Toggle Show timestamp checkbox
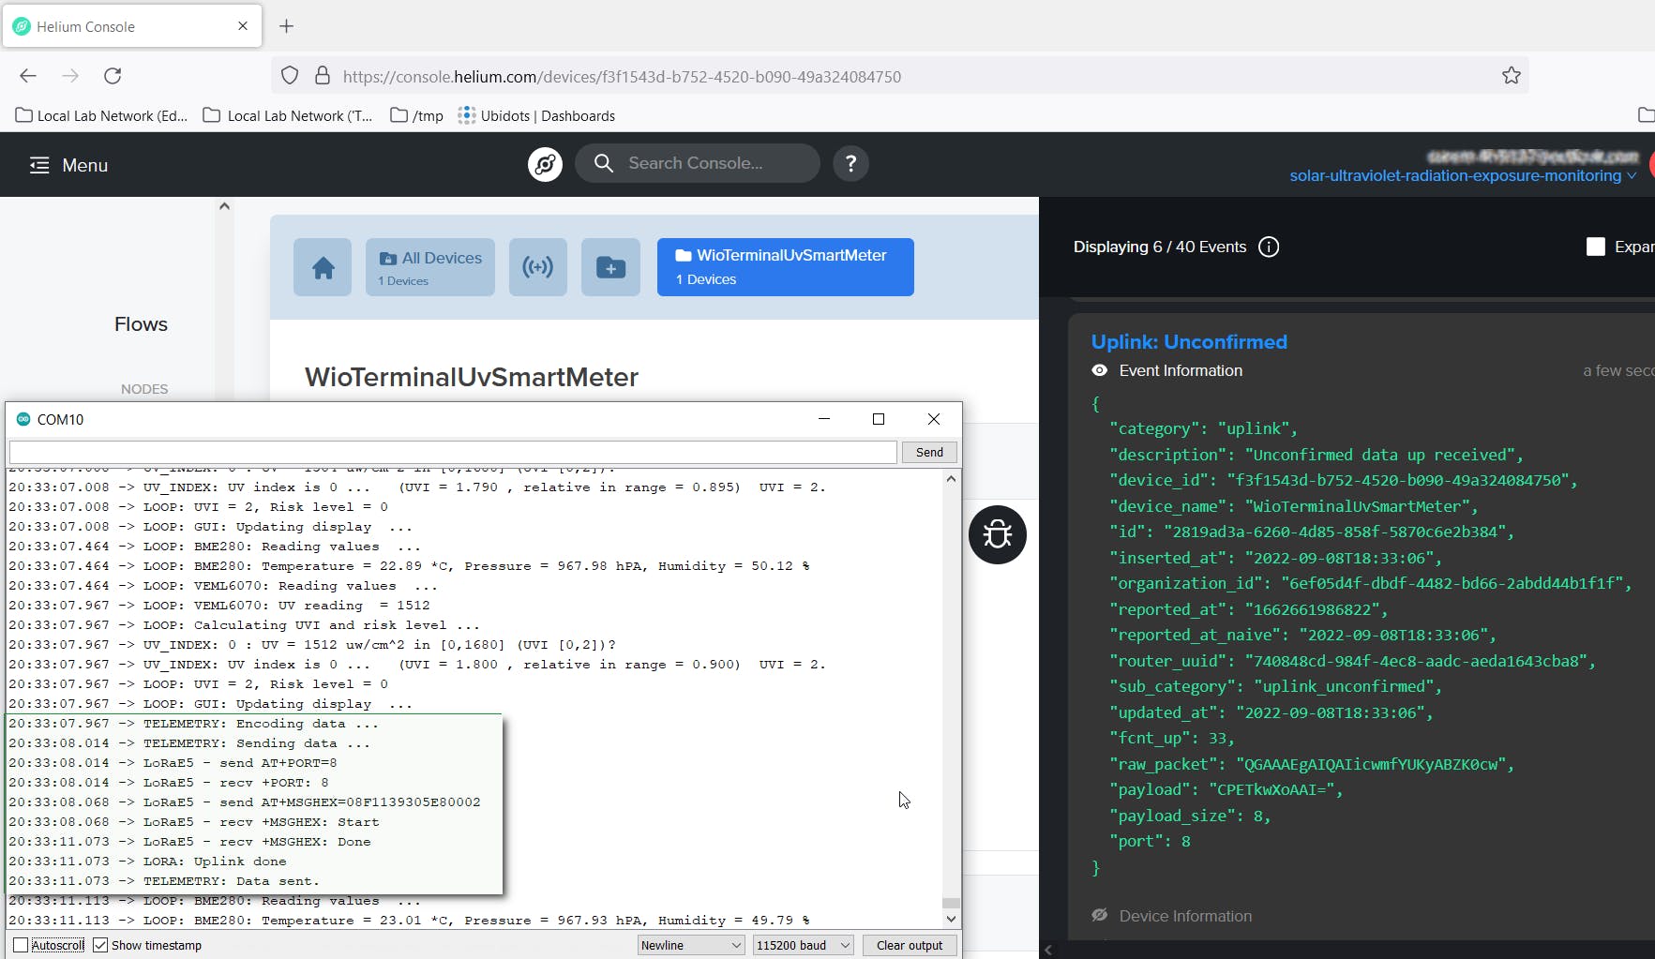Image resolution: width=1655 pixels, height=959 pixels. tap(100, 945)
